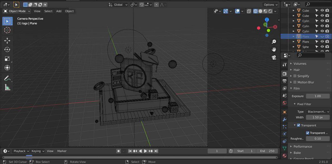332x164 pixels.
Task: Switch to material preview shading
Action: click(265, 11)
